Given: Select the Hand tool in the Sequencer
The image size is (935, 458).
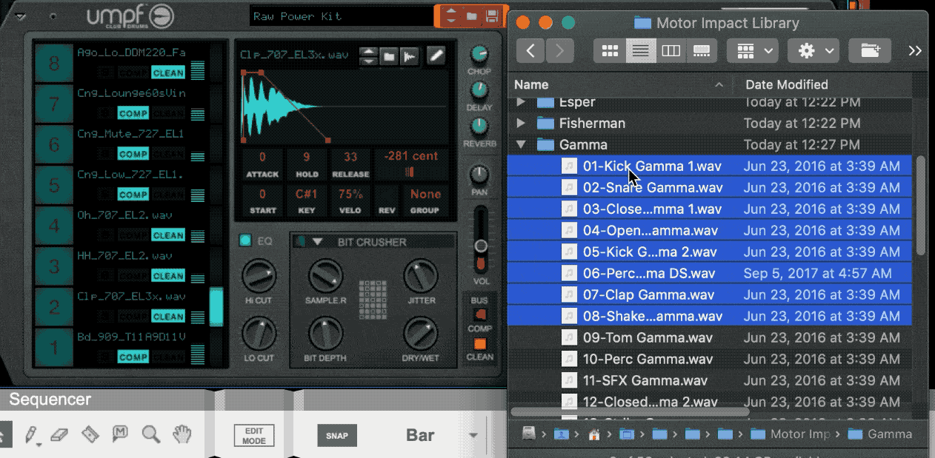Looking at the screenshot, I should (182, 434).
